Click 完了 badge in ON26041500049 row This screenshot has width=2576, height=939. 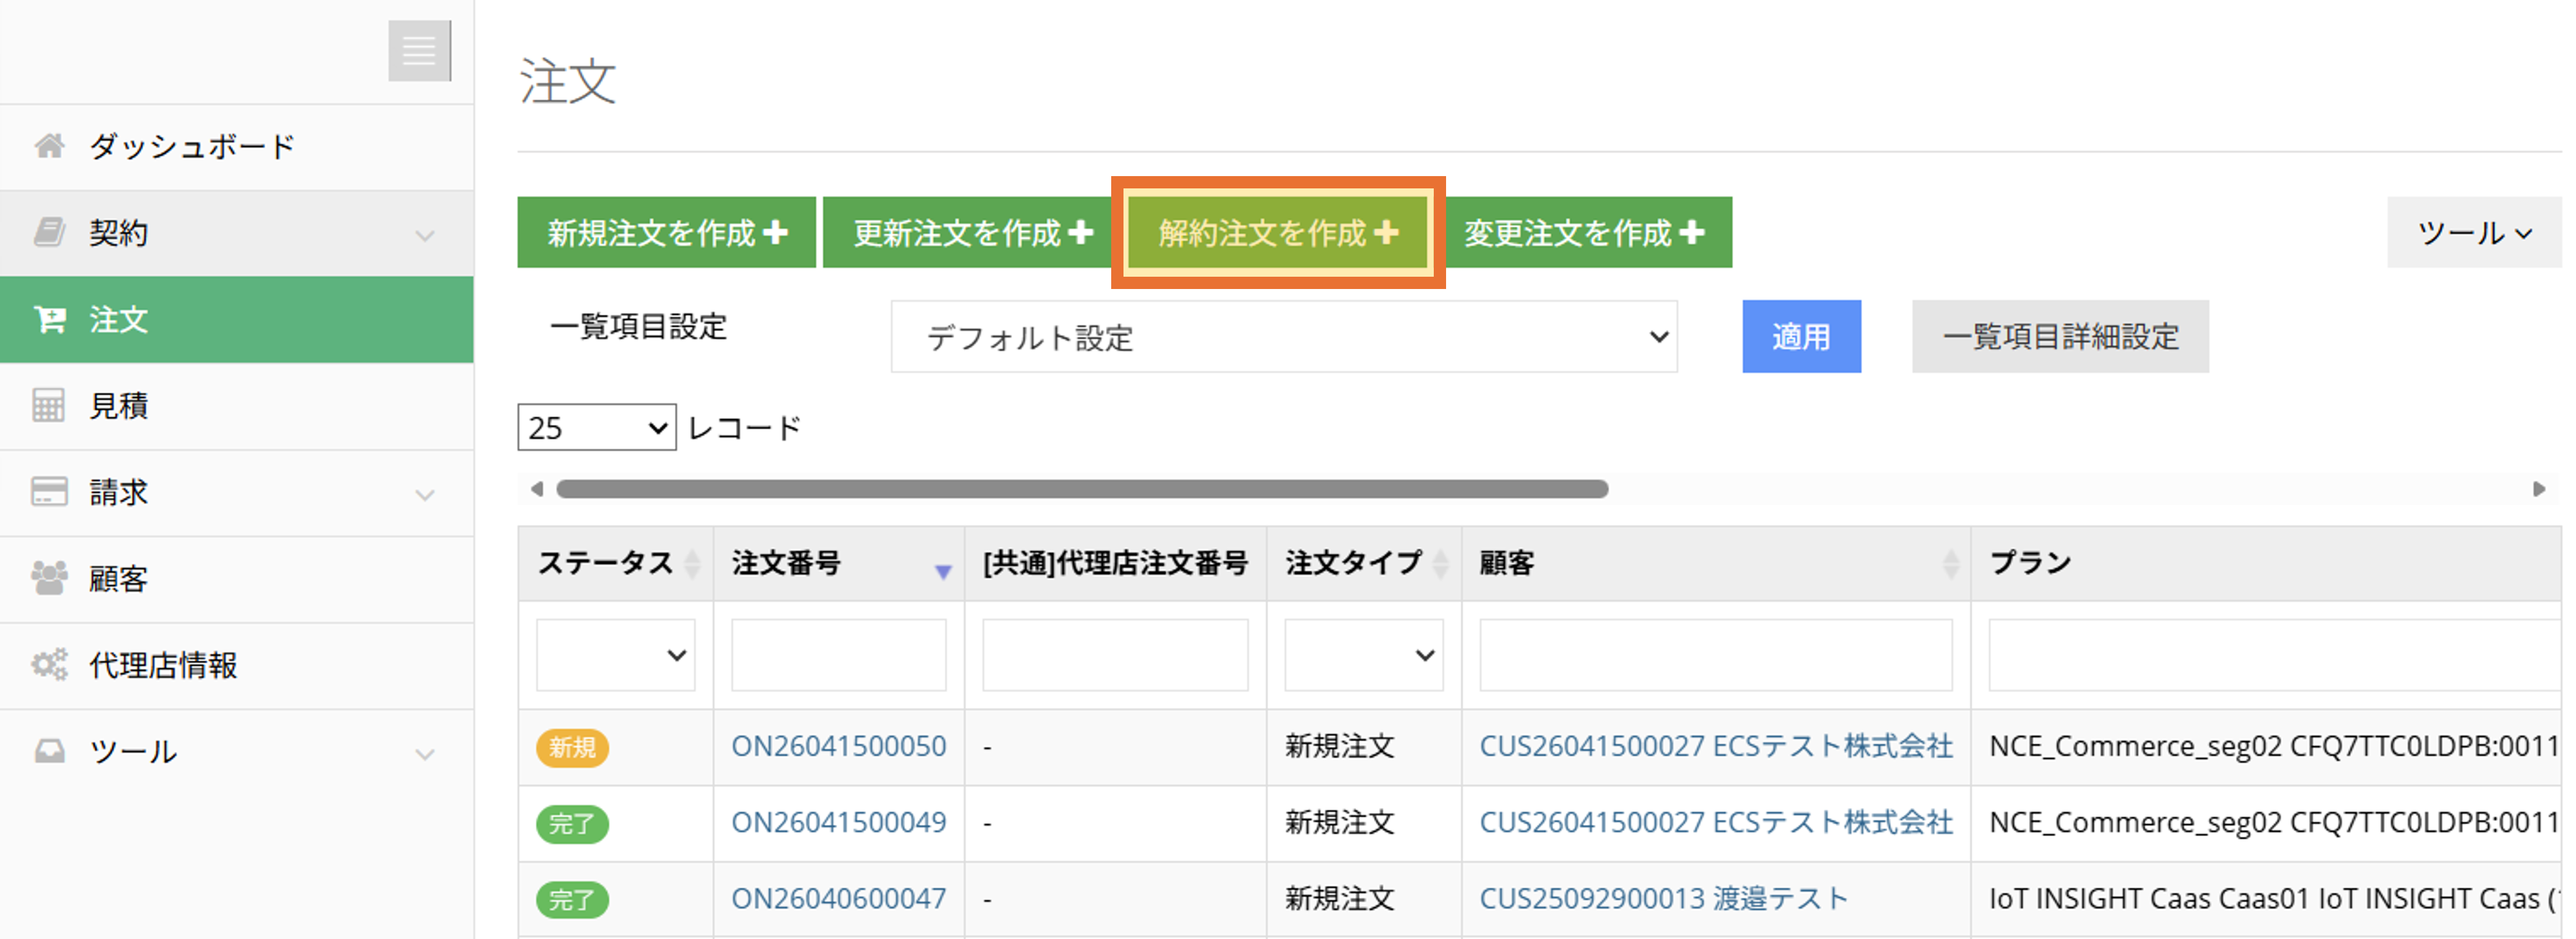click(x=572, y=823)
